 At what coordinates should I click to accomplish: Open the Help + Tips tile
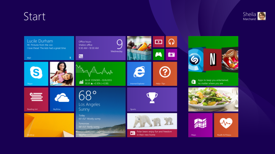pos(165,74)
